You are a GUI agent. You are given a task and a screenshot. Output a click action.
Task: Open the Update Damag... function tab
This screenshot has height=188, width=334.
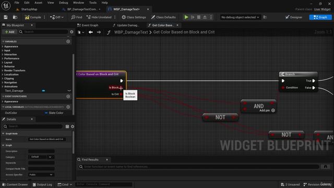[126, 25]
